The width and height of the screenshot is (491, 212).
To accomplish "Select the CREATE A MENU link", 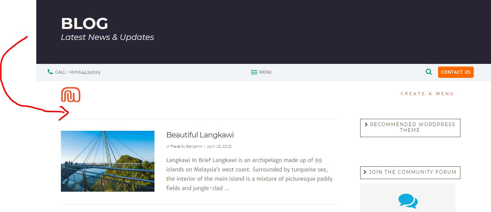I will tap(427, 94).
